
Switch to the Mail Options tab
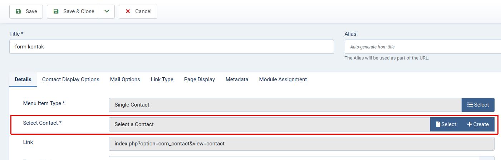(x=125, y=79)
